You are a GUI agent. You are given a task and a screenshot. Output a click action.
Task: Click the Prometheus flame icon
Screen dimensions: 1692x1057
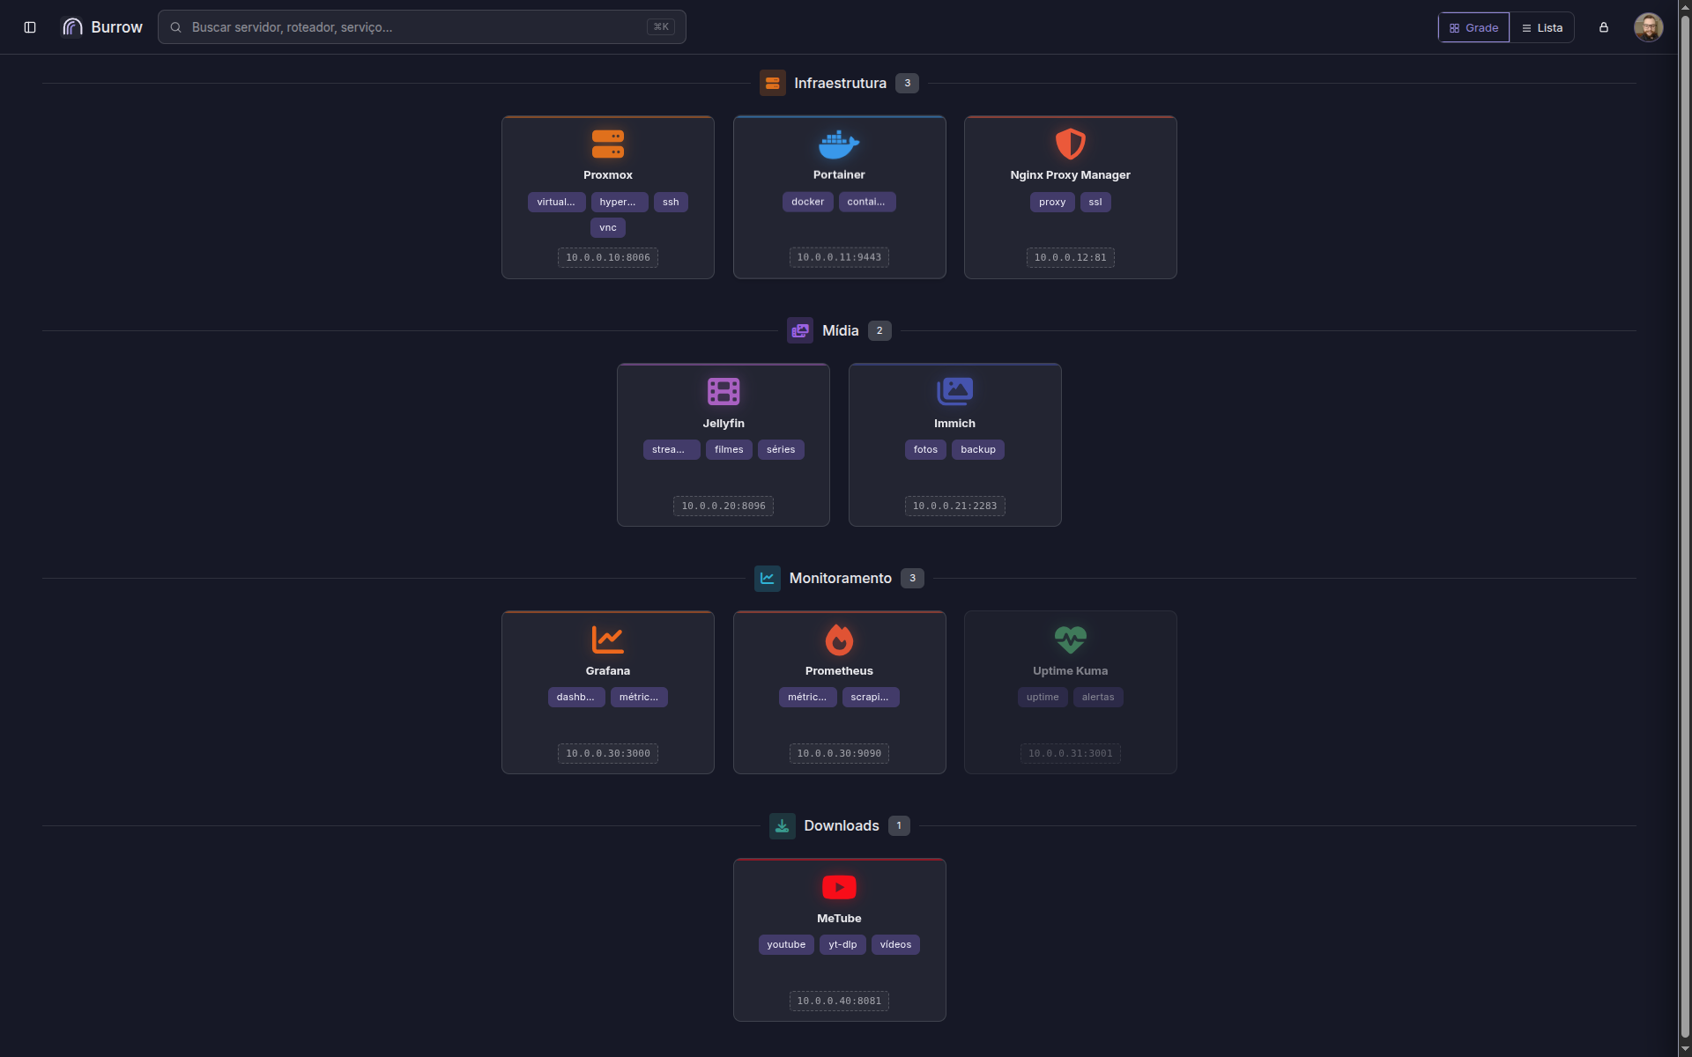(839, 639)
